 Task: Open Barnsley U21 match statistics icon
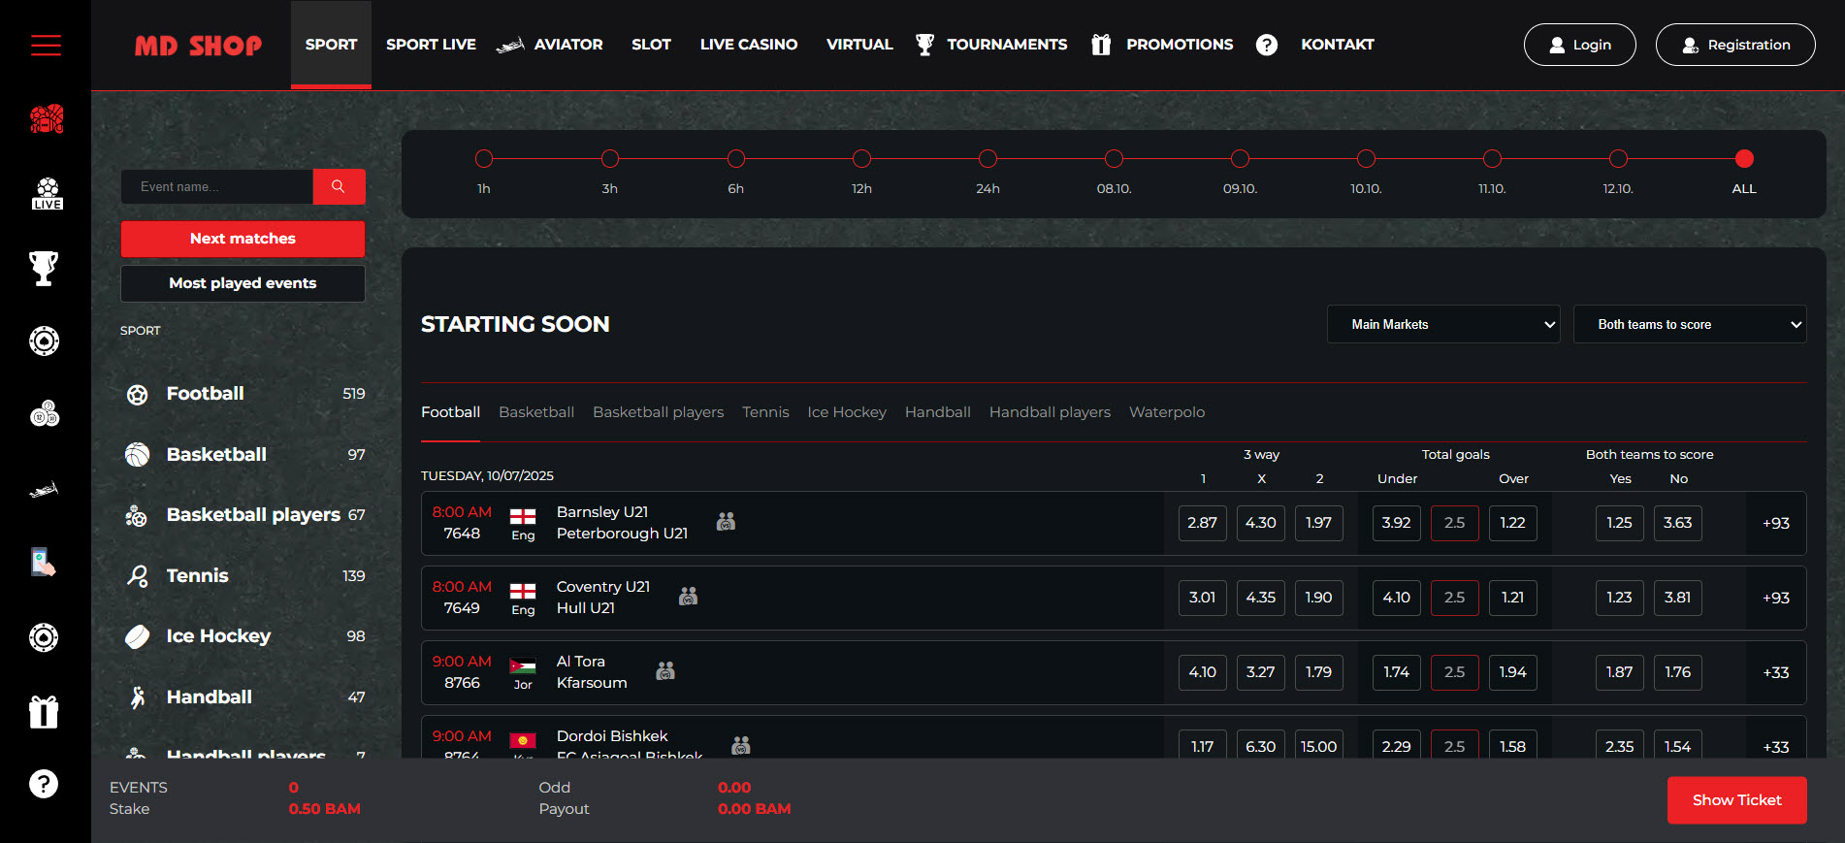pyautogui.click(x=726, y=522)
